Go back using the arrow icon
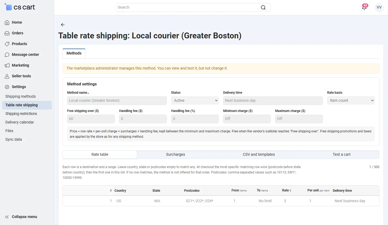This screenshot has width=388, height=225. [x=63, y=25]
